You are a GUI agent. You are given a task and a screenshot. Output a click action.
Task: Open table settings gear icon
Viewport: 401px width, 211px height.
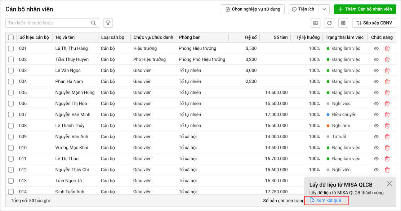pos(343,23)
